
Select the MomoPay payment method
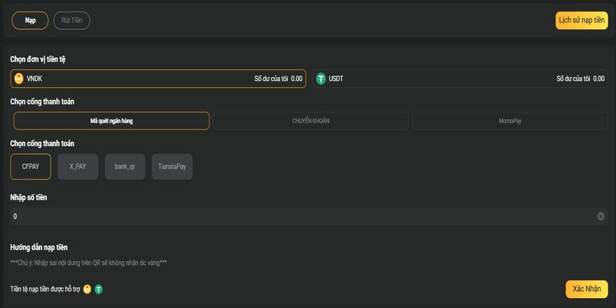tap(510, 121)
